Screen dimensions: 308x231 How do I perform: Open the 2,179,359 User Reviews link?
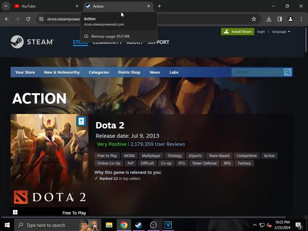158,144
